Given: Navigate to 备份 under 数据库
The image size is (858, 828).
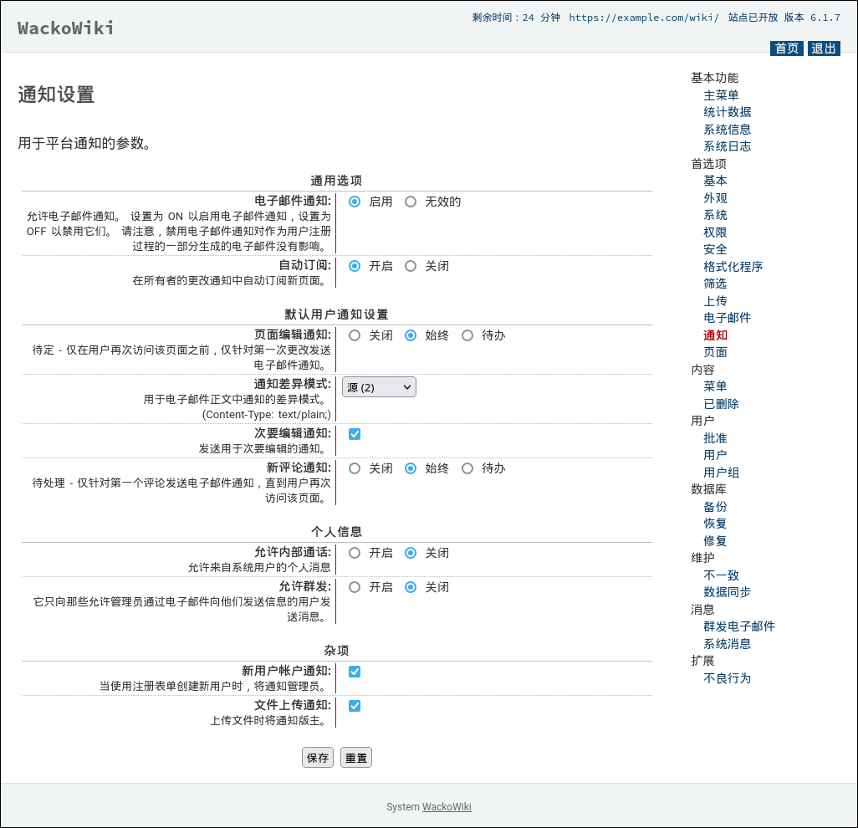Looking at the screenshot, I should [715, 507].
